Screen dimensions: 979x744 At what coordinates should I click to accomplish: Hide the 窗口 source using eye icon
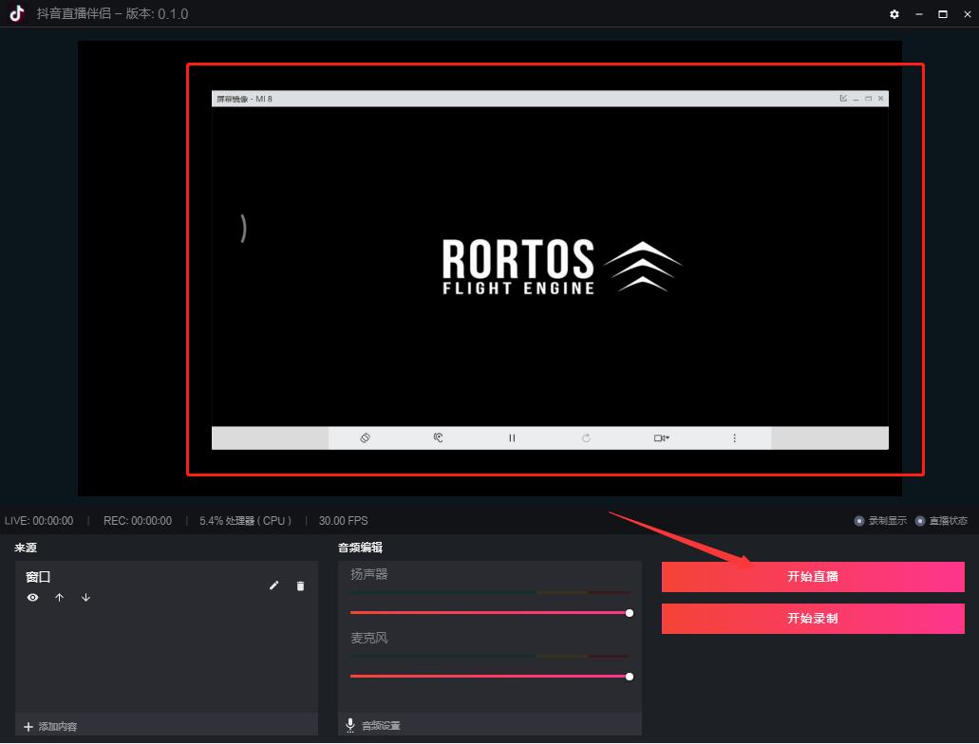(x=33, y=598)
